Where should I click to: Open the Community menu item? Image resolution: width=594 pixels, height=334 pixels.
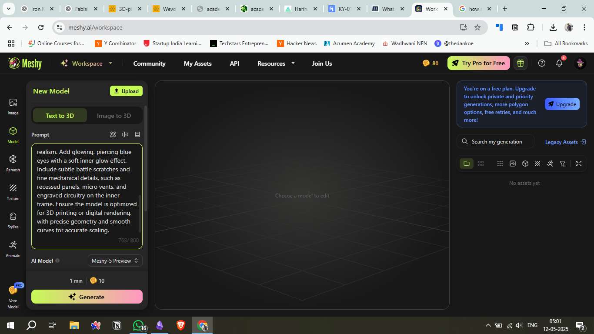149,63
